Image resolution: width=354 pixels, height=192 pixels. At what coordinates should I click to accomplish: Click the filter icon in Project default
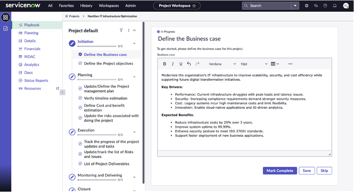[121, 30]
